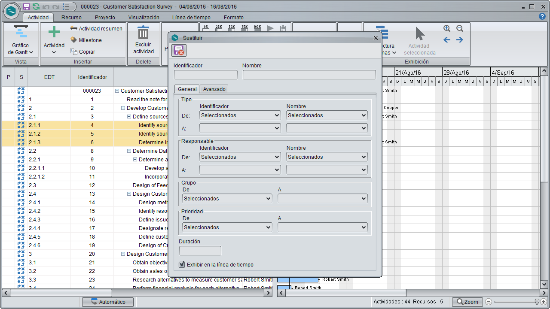Image resolution: width=550 pixels, height=309 pixels.
Task: Switch to the Avanzado tab
Action: tap(214, 89)
